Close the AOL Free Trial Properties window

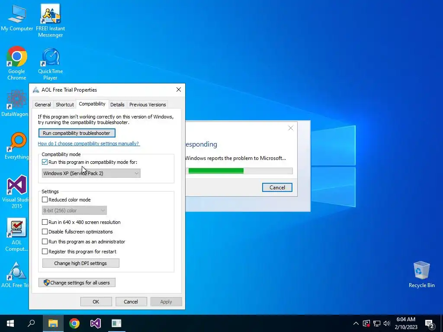(179, 89)
